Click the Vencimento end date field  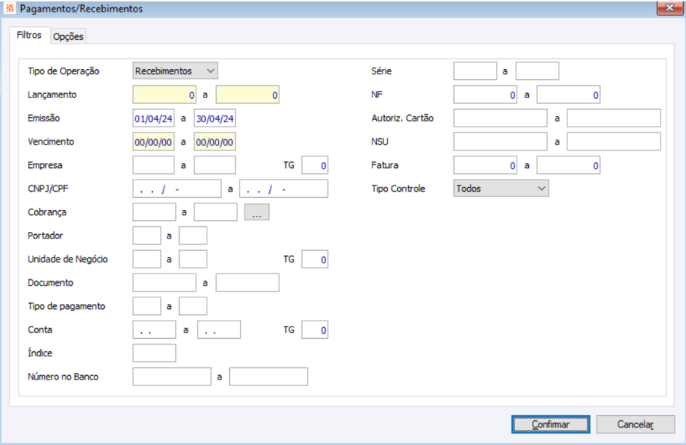[x=215, y=142]
